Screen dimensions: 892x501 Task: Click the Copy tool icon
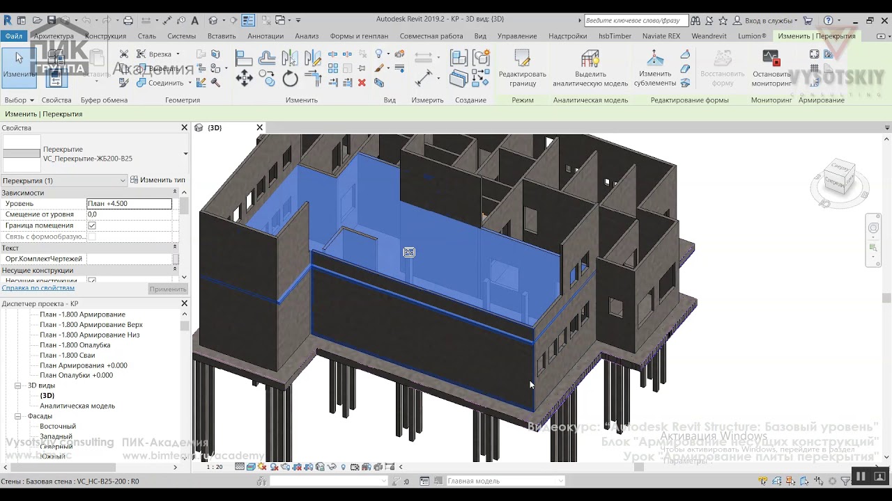point(267,79)
